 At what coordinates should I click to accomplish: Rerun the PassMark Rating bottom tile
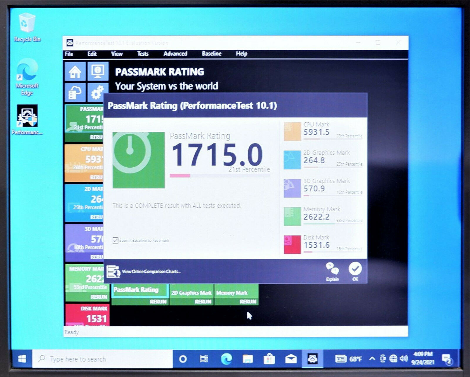(158, 302)
